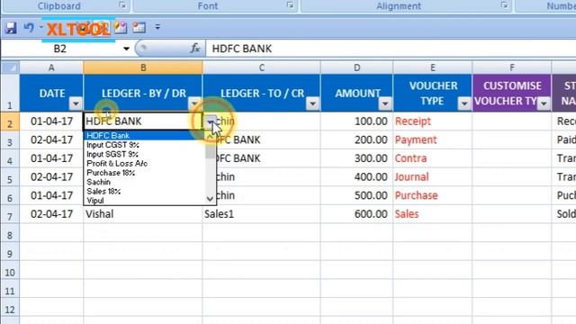The width and height of the screenshot is (576, 324).
Task: Open the AMOUNT column filter dropdown
Action: [x=385, y=104]
